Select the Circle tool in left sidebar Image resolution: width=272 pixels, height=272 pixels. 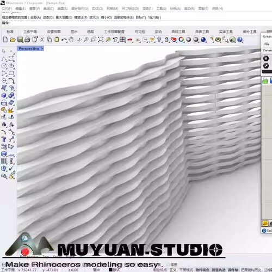click(4, 66)
